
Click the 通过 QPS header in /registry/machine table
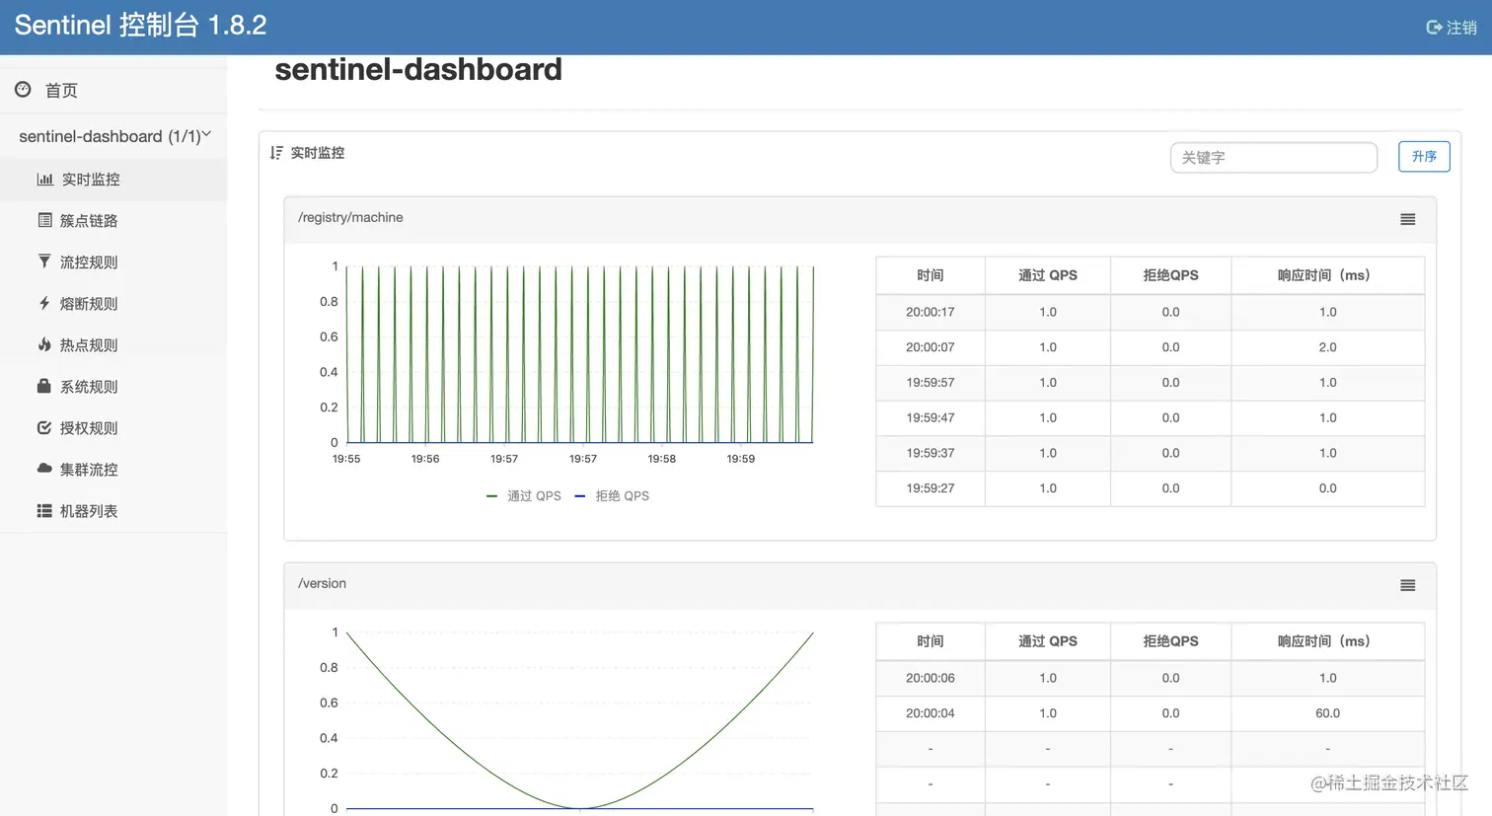pos(1048,275)
